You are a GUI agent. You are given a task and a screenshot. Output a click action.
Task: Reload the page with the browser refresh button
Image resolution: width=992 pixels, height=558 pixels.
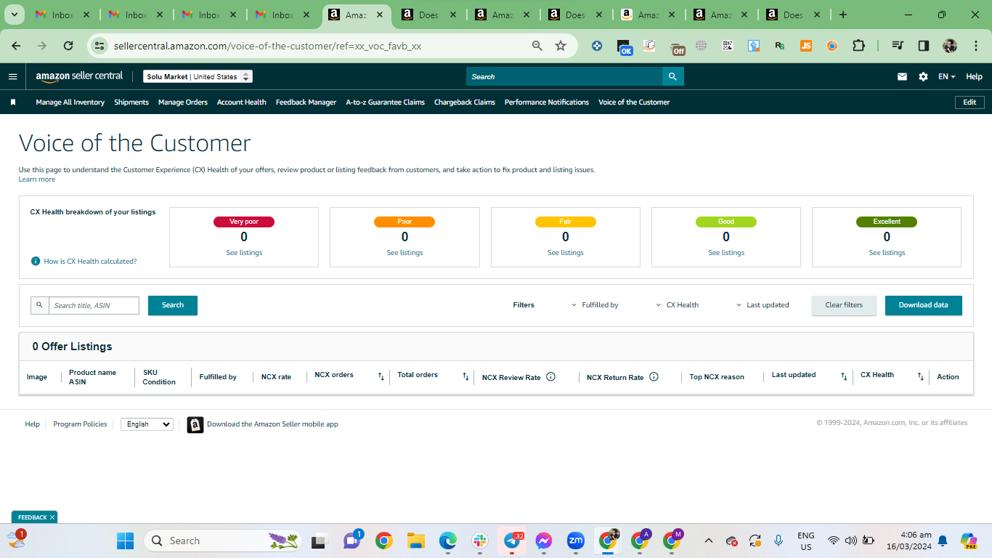coord(68,46)
